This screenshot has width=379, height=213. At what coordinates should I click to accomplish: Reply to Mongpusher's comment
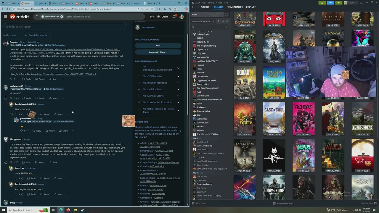[x=26, y=162]
